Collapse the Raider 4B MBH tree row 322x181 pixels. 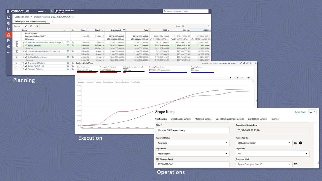[23, 46]
